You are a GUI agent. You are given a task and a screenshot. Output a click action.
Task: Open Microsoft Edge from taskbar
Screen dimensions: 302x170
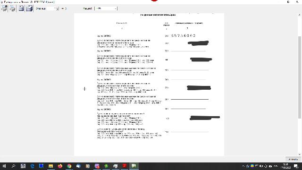[32, 166]
